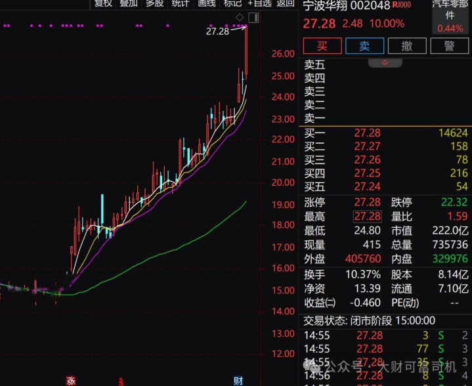Add stock via +自选 button
The image size is (472, 386).
pyautogui.click(x=259, y=3)
